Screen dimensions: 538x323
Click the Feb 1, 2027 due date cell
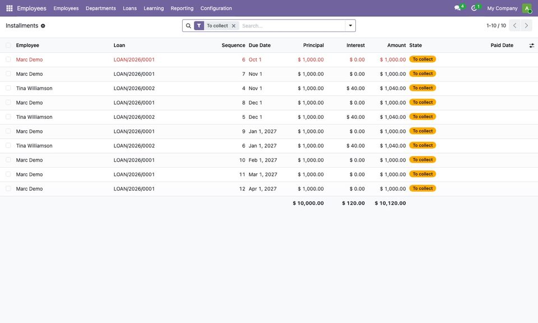pos(263,160)
